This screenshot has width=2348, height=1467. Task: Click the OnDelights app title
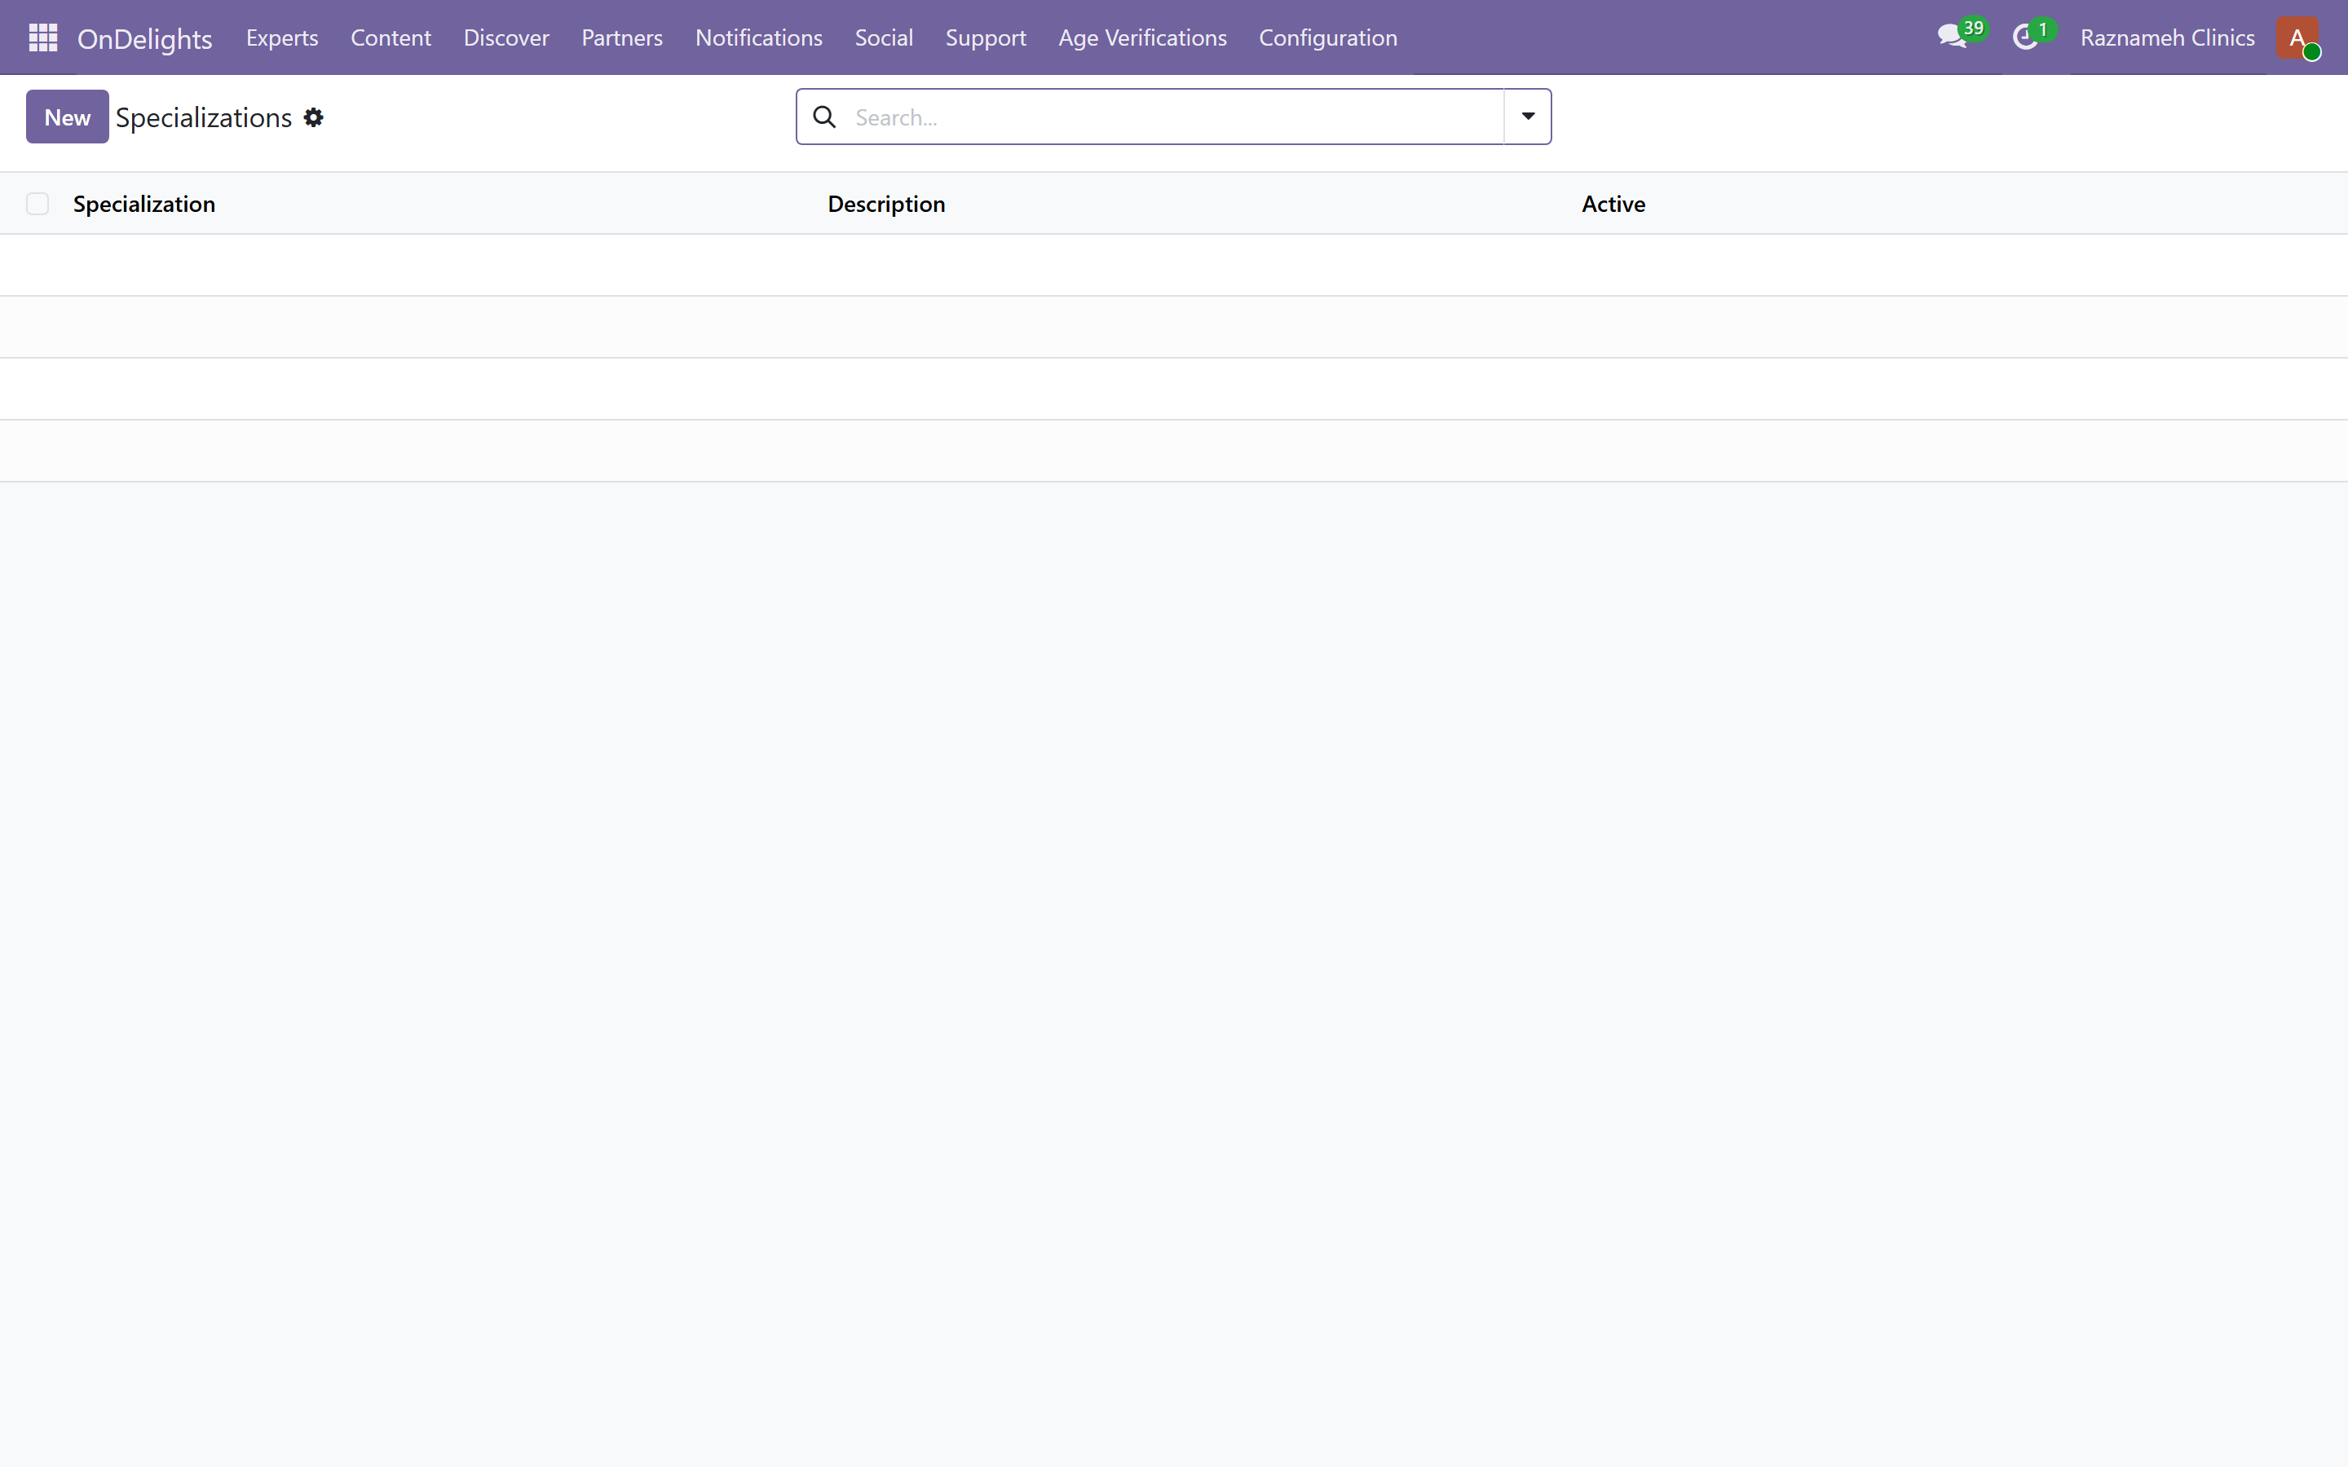tap(144, 39)
